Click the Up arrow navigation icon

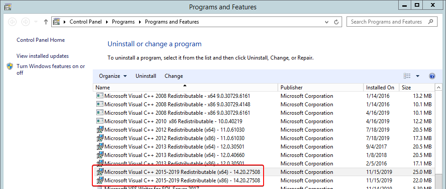[x=46, y=22]
